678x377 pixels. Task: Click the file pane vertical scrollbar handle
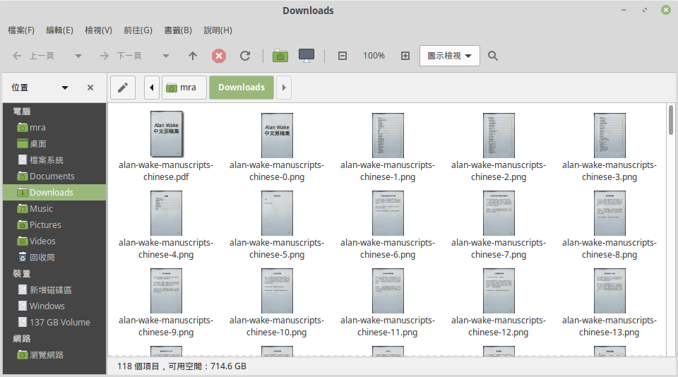(x=671, y=120)
